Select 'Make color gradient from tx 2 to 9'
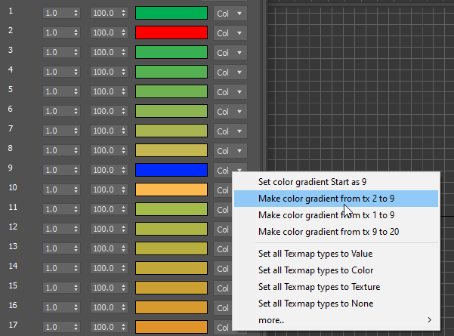Screen dimensions: 454x336 tap(326, 198)
